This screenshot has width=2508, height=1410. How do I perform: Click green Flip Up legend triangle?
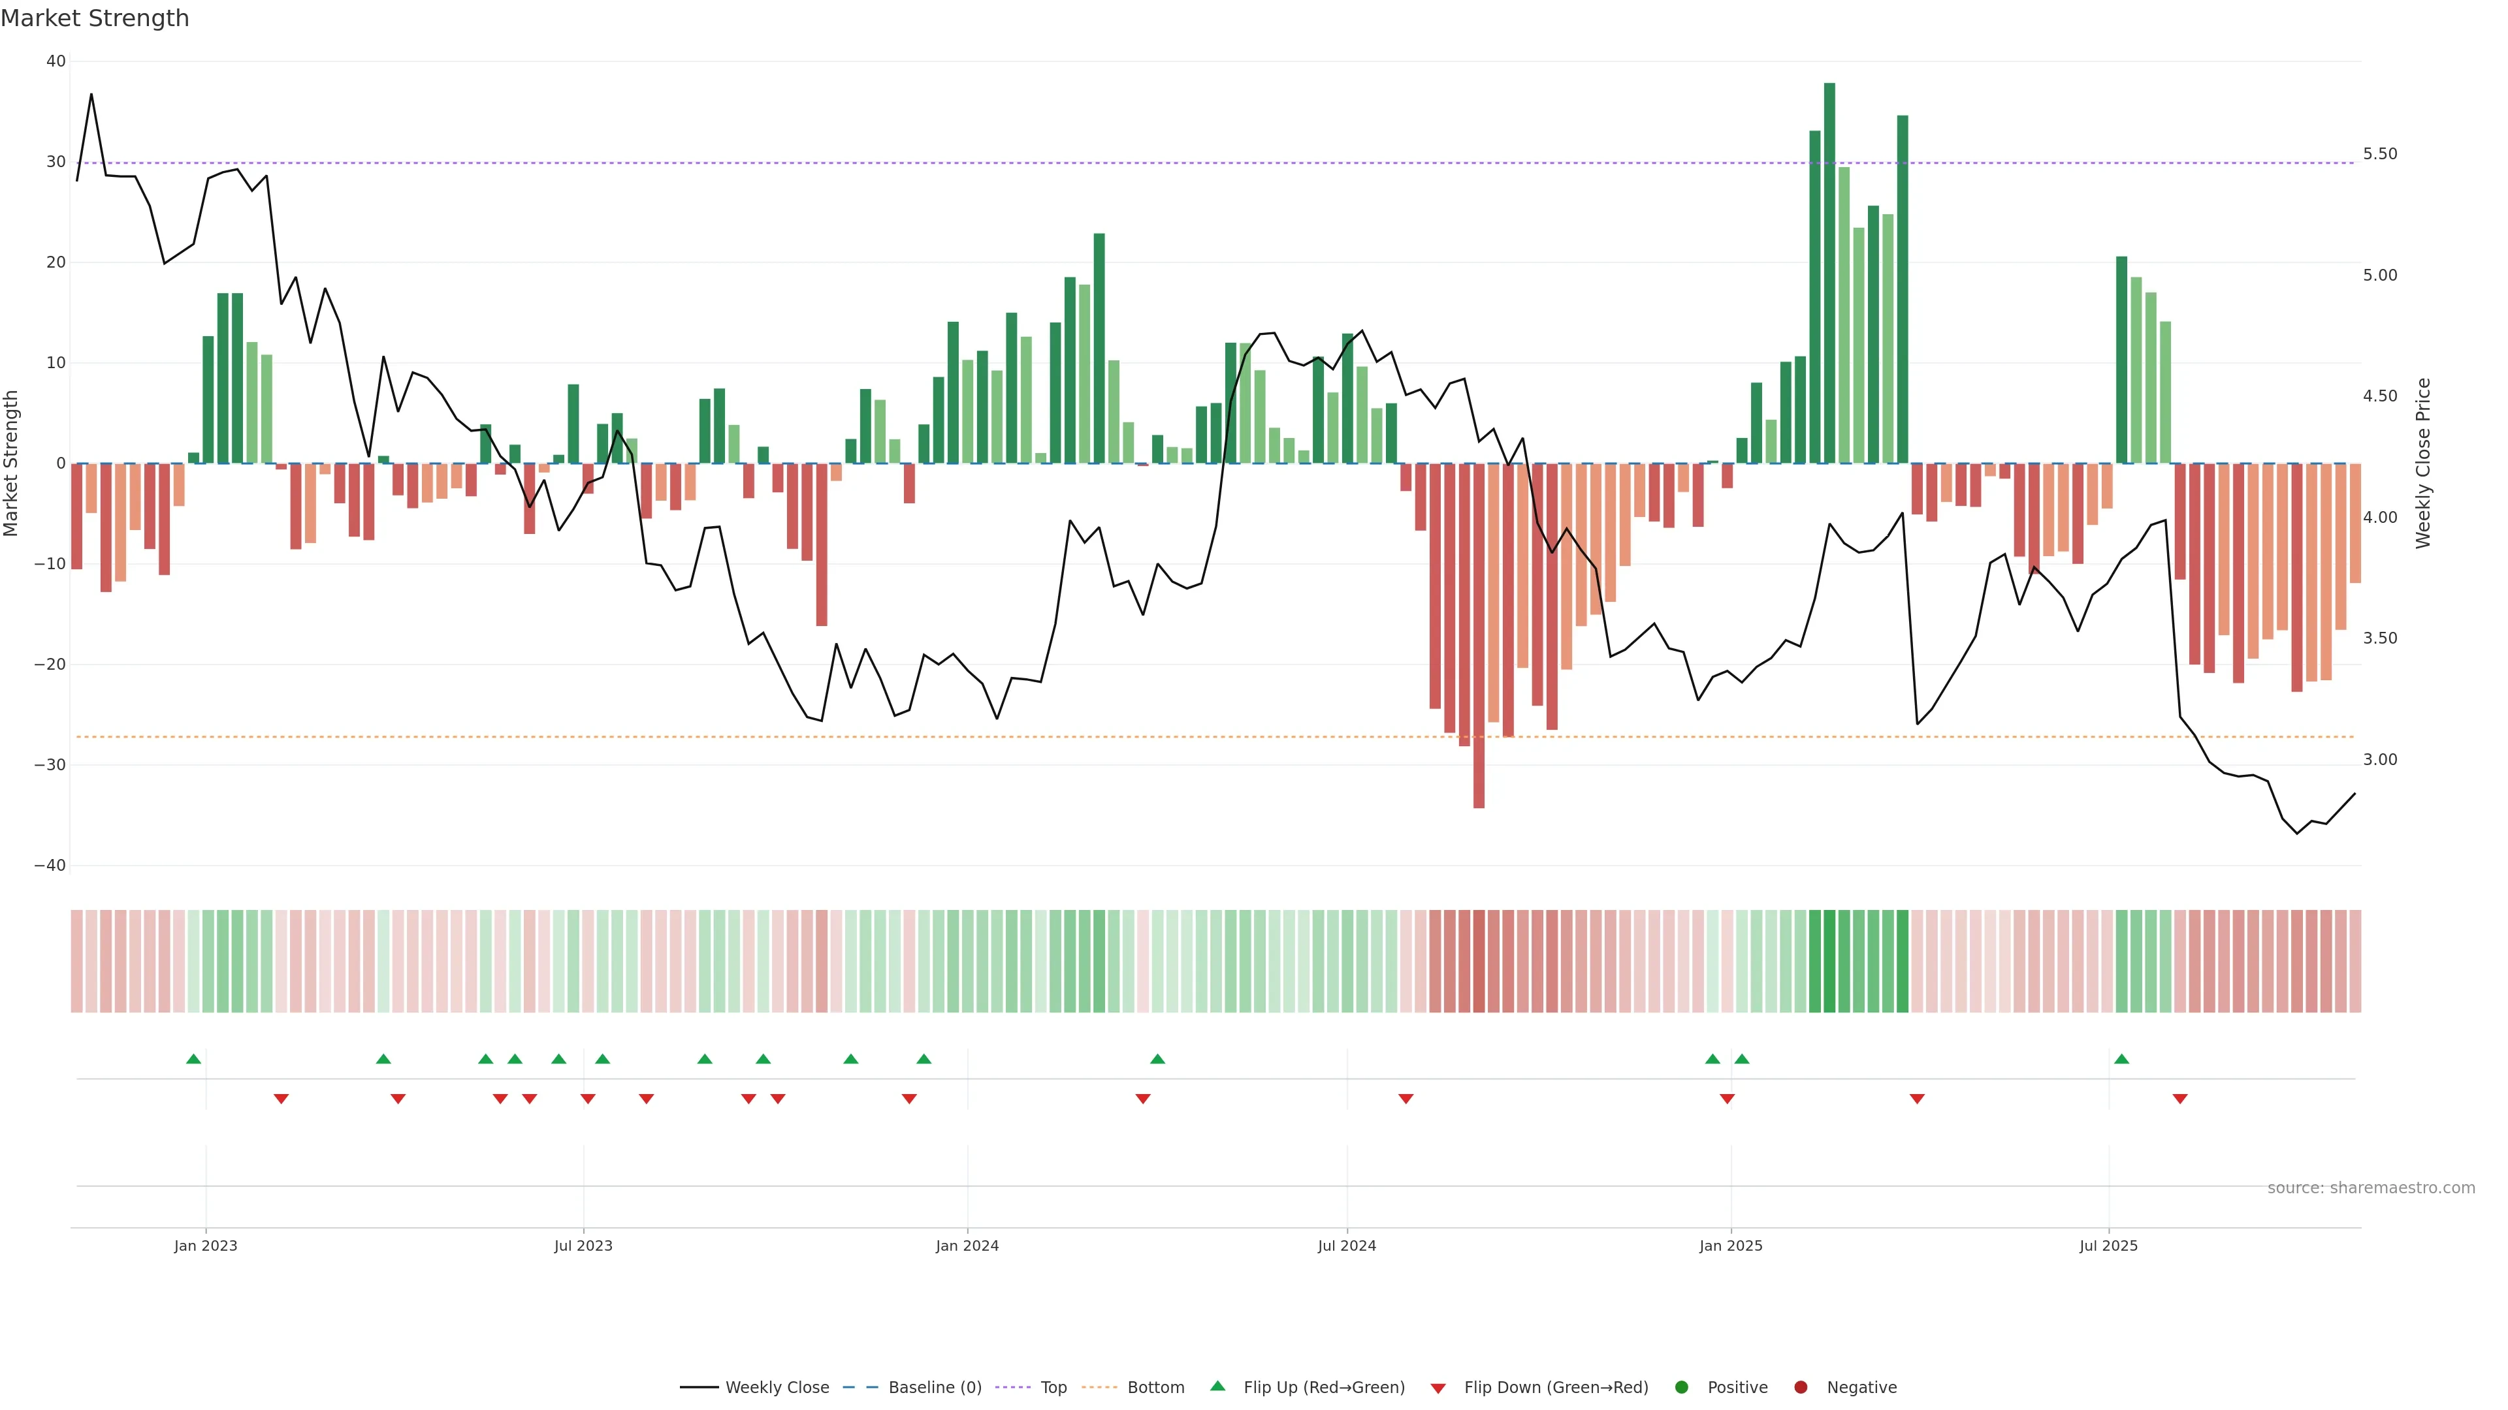click(x=1217, y=1386)
